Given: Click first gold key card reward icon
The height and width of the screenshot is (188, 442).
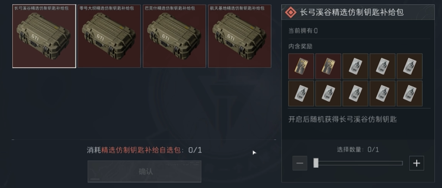Looking at the screenshot, I should pyautogui.click(x=301, y=66).
